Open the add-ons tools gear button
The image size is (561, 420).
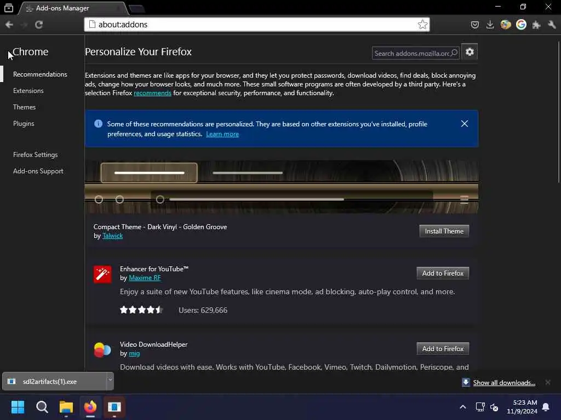(x=470, y=52)
